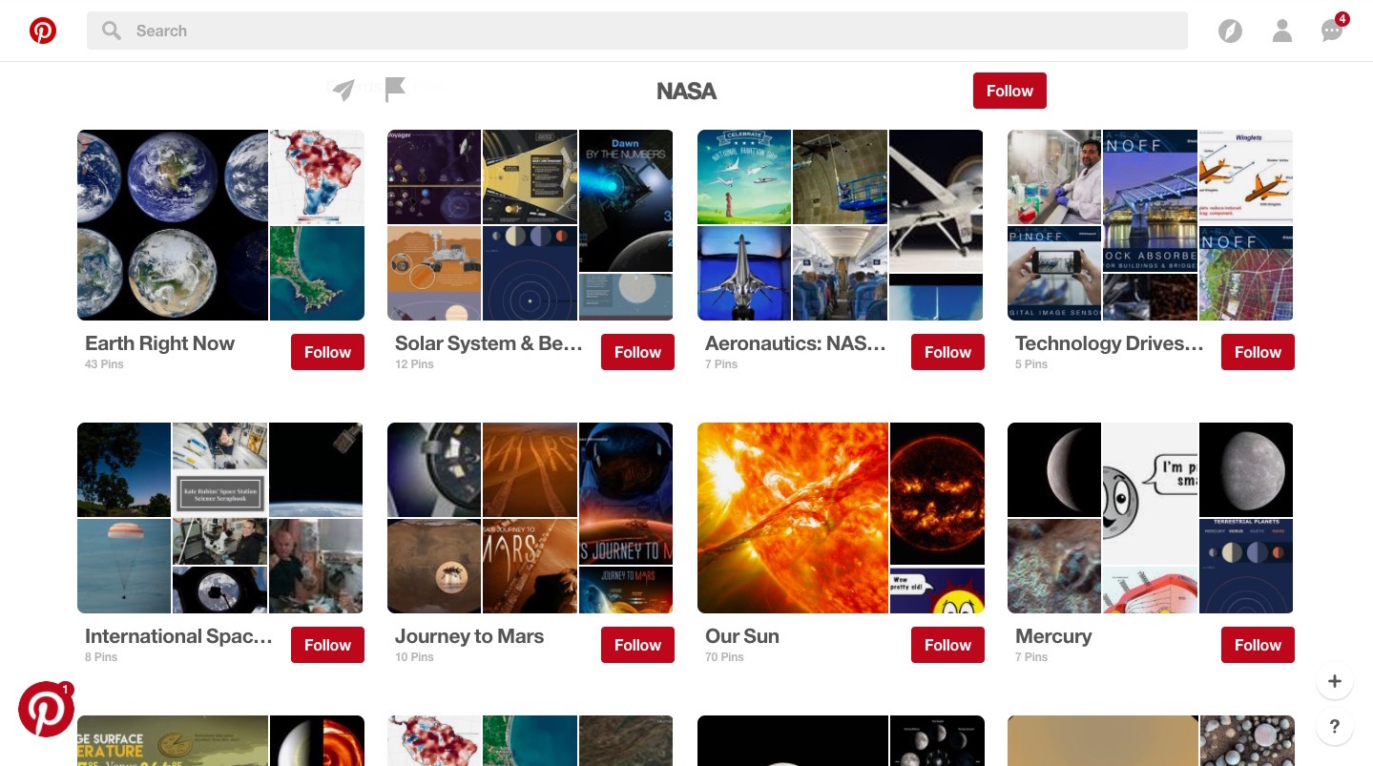Open the Earth Right Now board title
This screenshot has width=1373, height=766.
coord(159,343)
